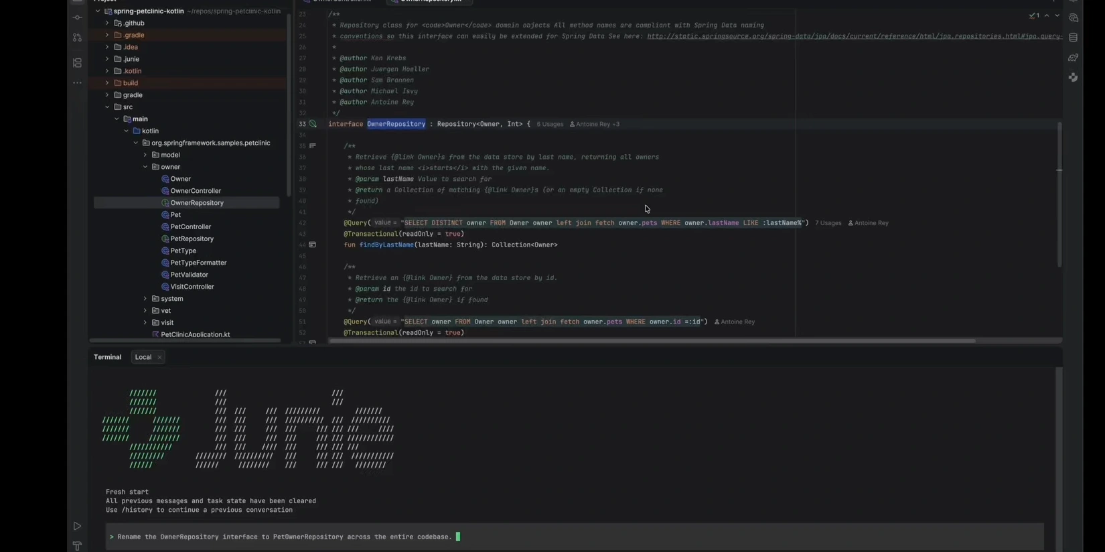Image resolution: width=1105 pixels, height=552 pixels.
Task: Click the gutter implementations icon on line 33
Action: pos(313,124)
